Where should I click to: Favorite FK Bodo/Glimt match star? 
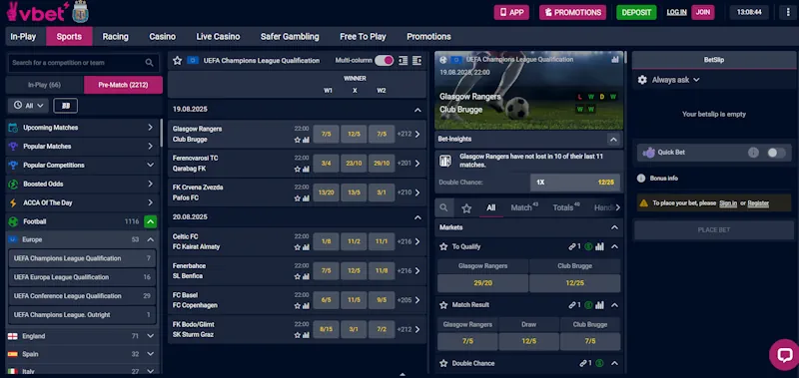298,335
